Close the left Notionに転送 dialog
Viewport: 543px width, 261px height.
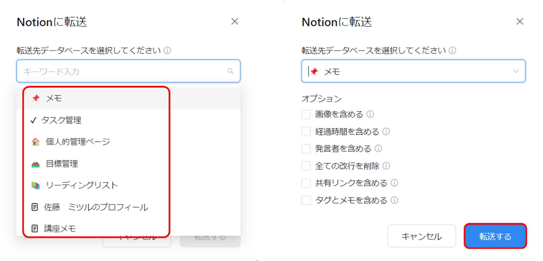point(235,21)
